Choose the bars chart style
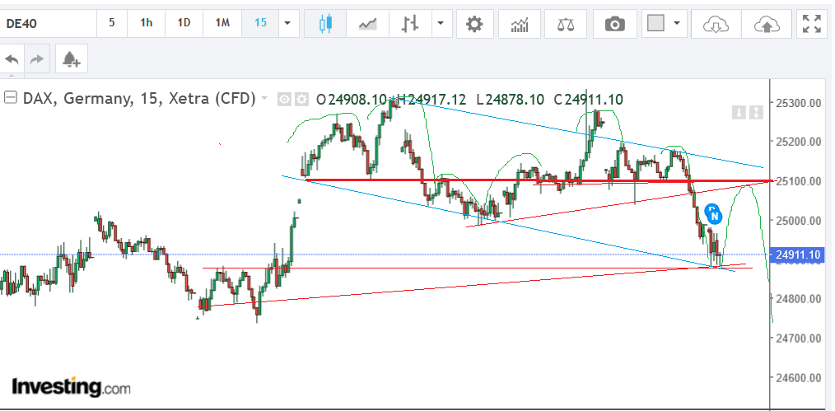The image size is (835, 411). [x=409, y=24]
